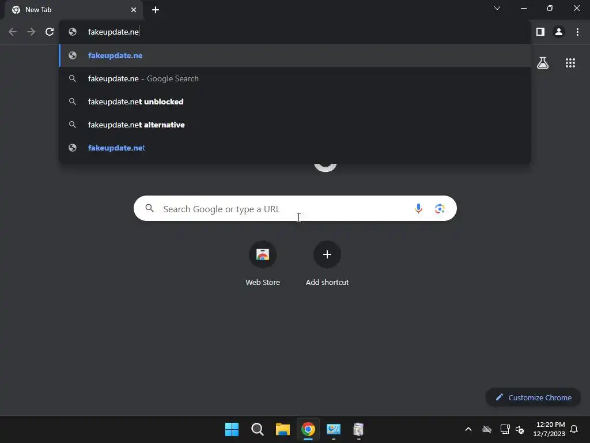Viewport: 590px width, 443px height.
Task: Click the browser back arrow
Action: click(x=13, y=32)
